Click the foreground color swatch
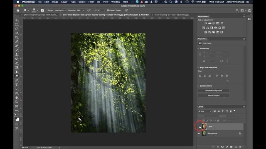 tap(16, 118)
